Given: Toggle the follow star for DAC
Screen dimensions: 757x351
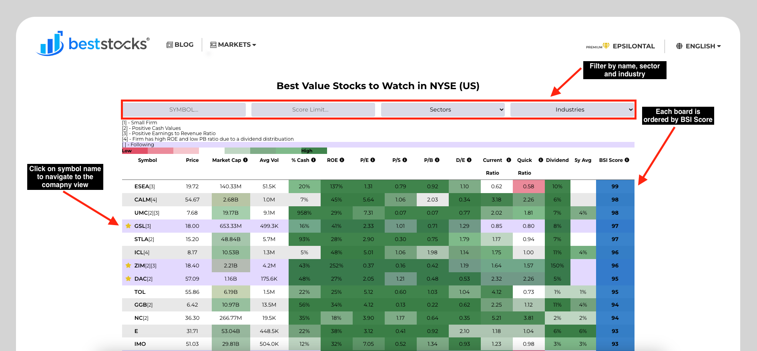Looking at the screenshot, I should (x=128, y=279).
